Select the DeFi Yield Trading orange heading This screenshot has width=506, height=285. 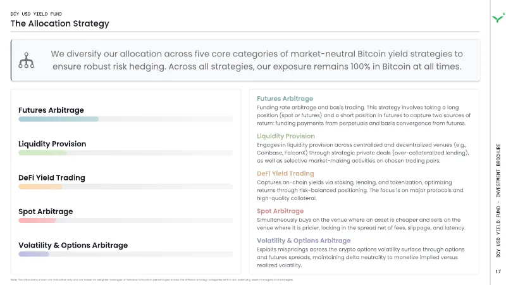click(x=285, y=174)
